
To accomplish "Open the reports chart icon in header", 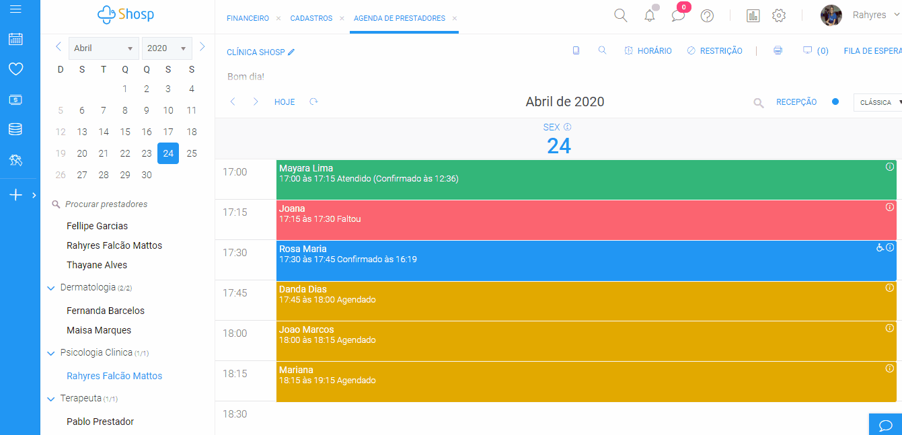I will click(x=753, y=15).
